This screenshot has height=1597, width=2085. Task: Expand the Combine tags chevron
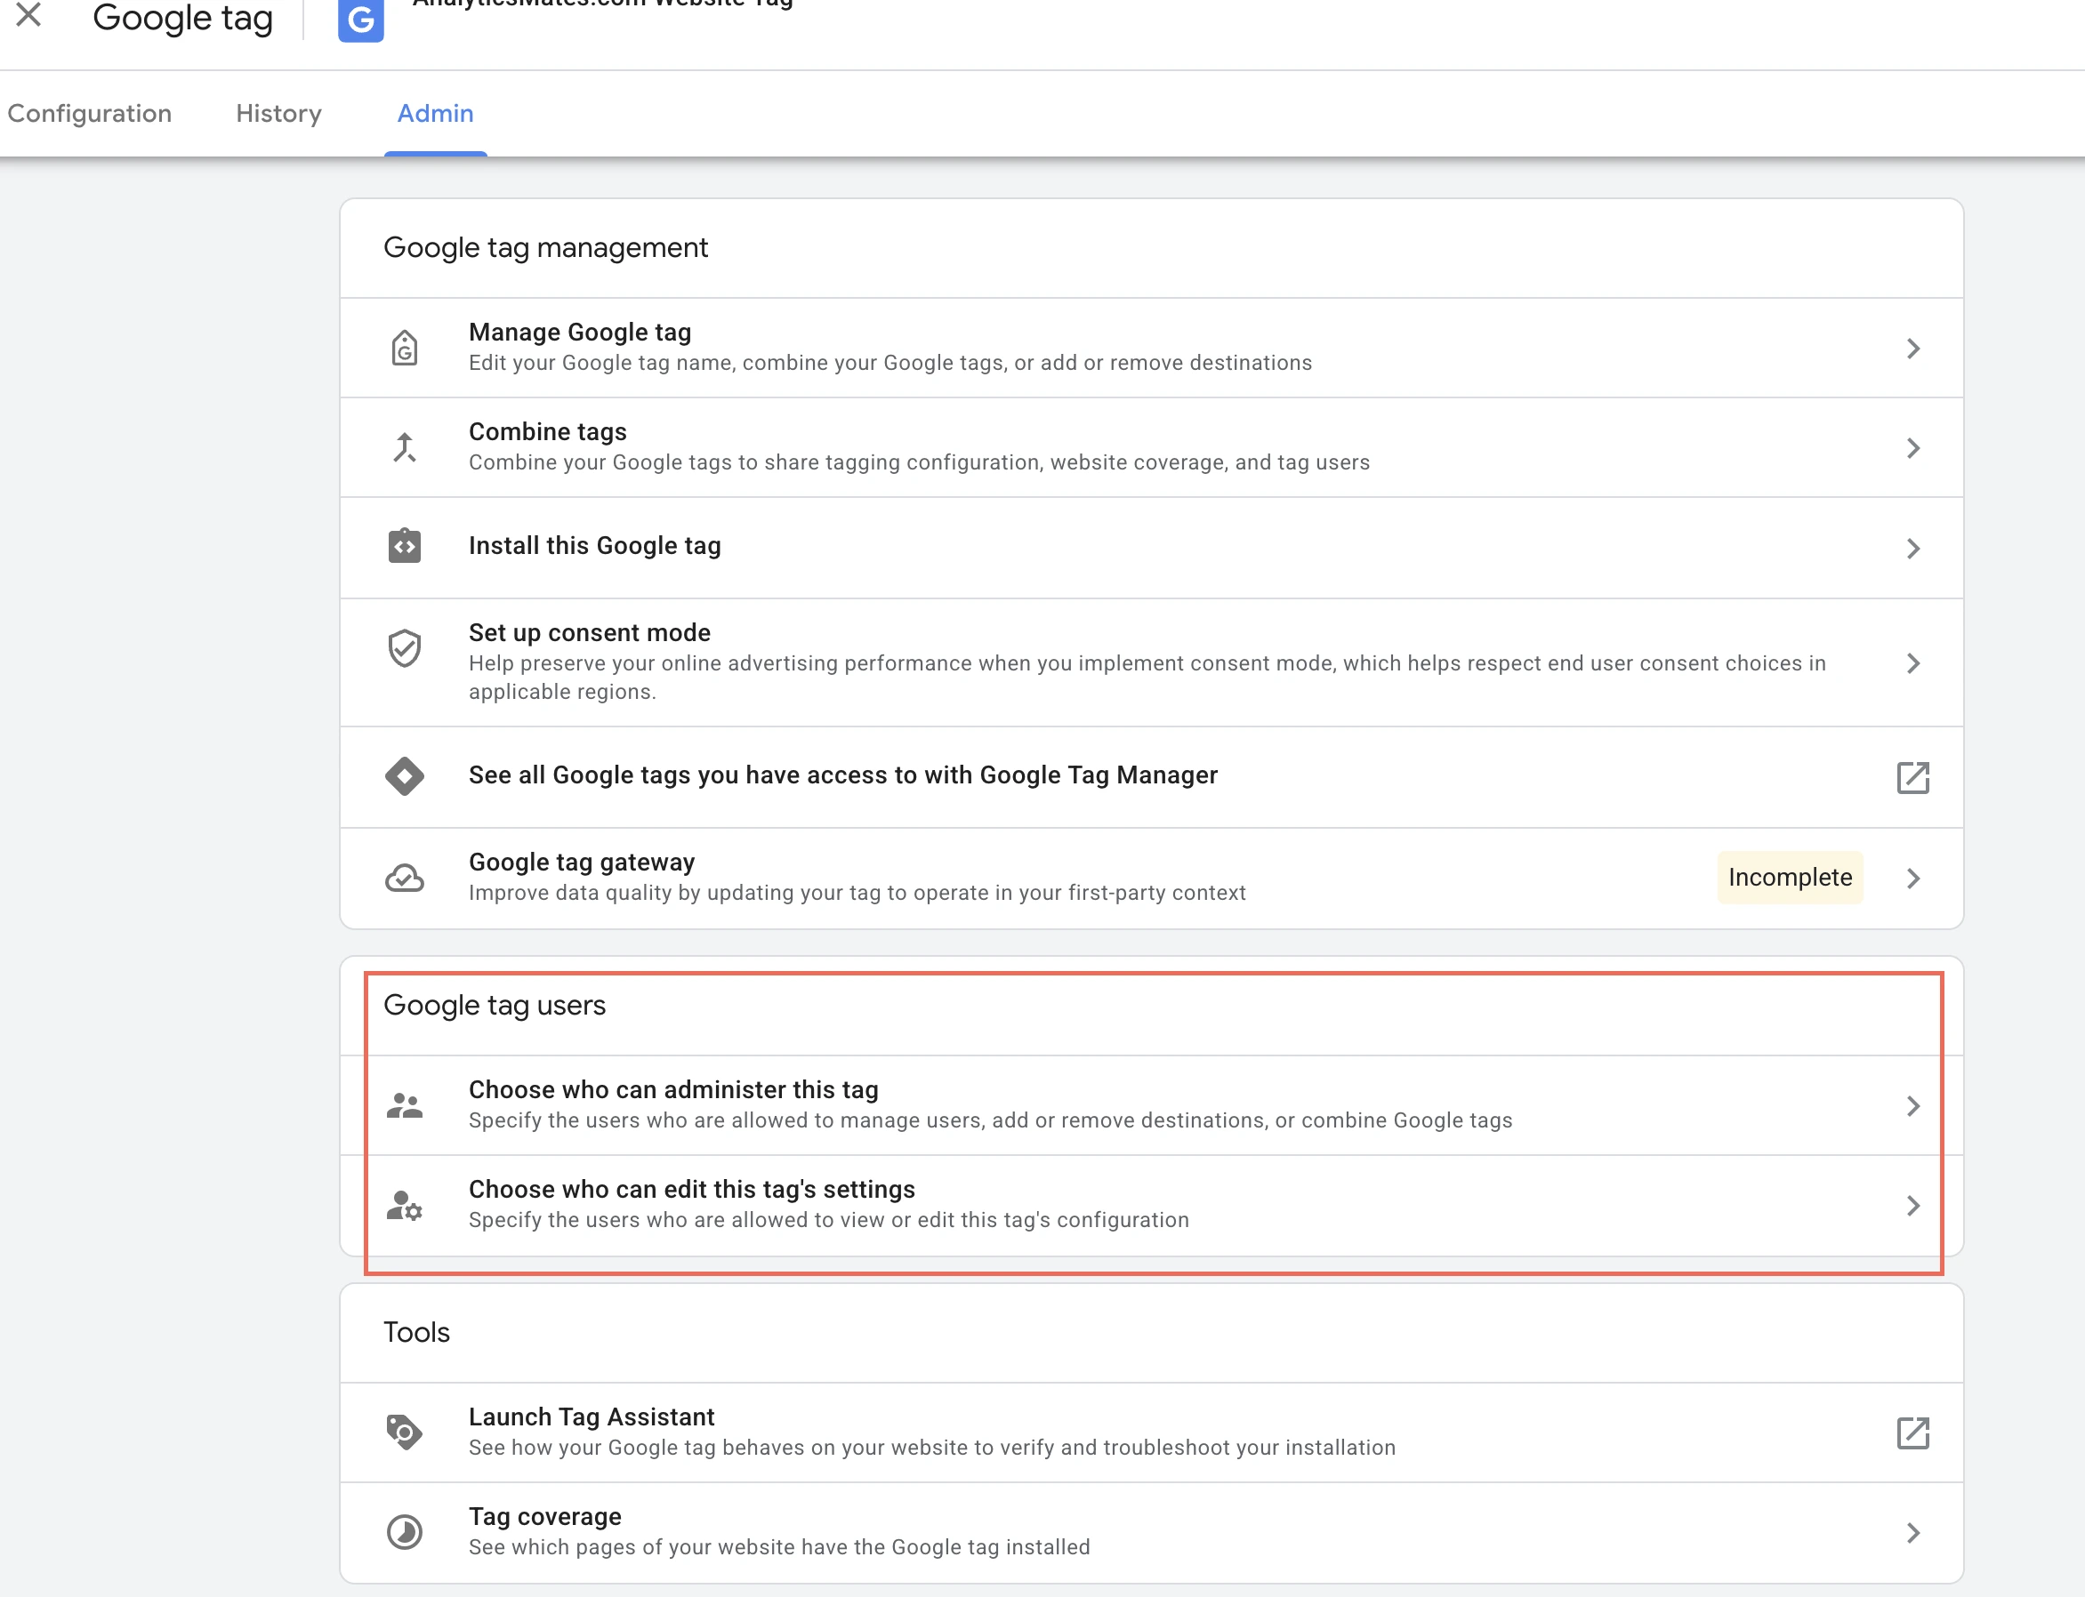point(1914,448)
